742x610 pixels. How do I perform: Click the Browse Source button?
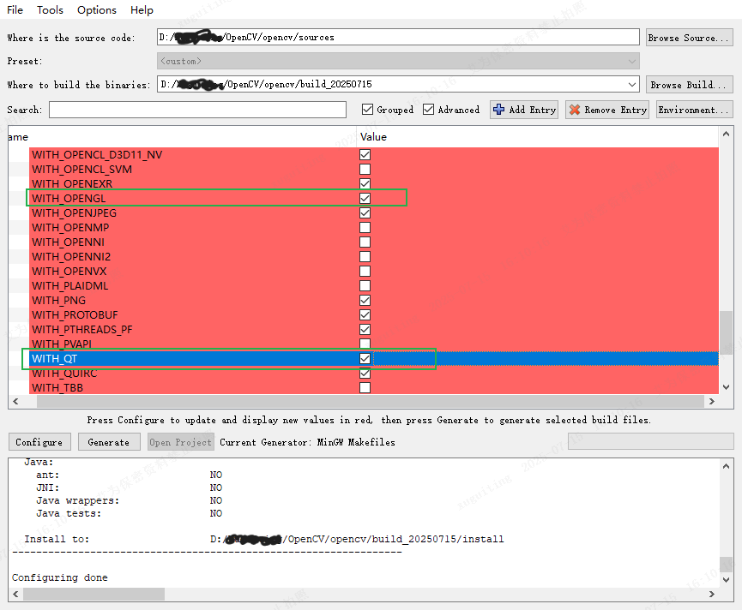(690, 38)
